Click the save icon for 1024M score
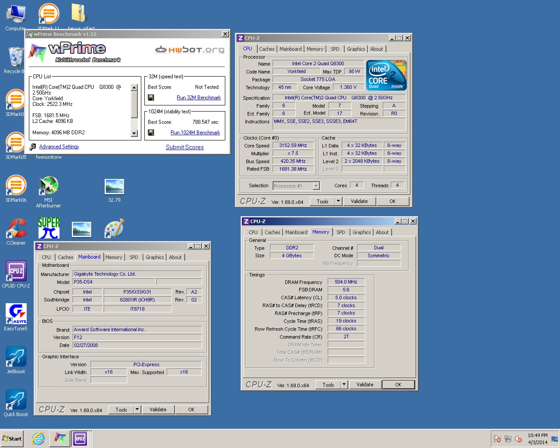This screenshot has height=448, width=560. 151,133
